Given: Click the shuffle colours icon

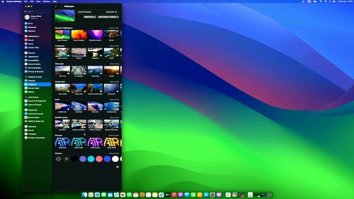Looking at the screenshot, I should click(58, 159).
